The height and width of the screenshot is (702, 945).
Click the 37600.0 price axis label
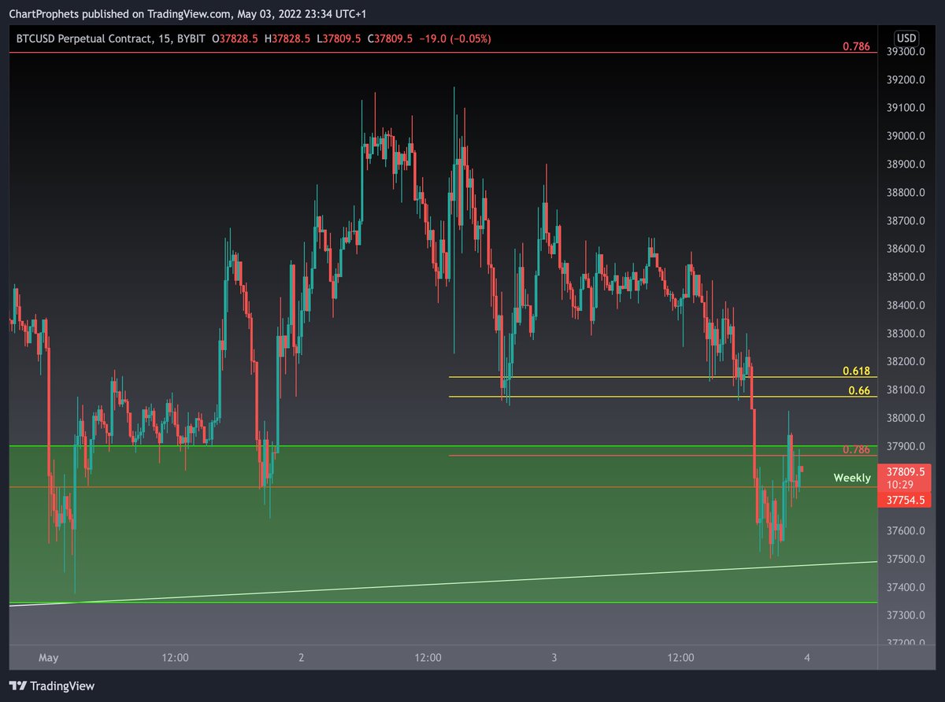pyautogui.click(x=905, y=531)
